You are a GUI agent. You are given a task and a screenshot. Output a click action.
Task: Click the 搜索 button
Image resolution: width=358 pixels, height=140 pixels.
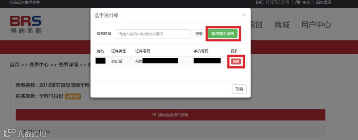tap(199, 34)
